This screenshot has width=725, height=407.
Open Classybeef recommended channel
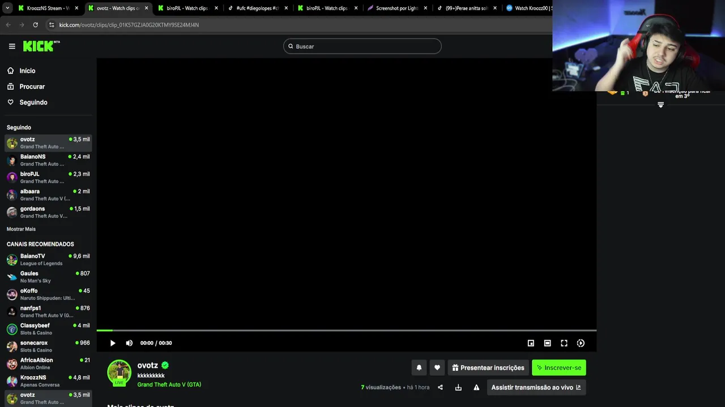[x=48, y=329]
